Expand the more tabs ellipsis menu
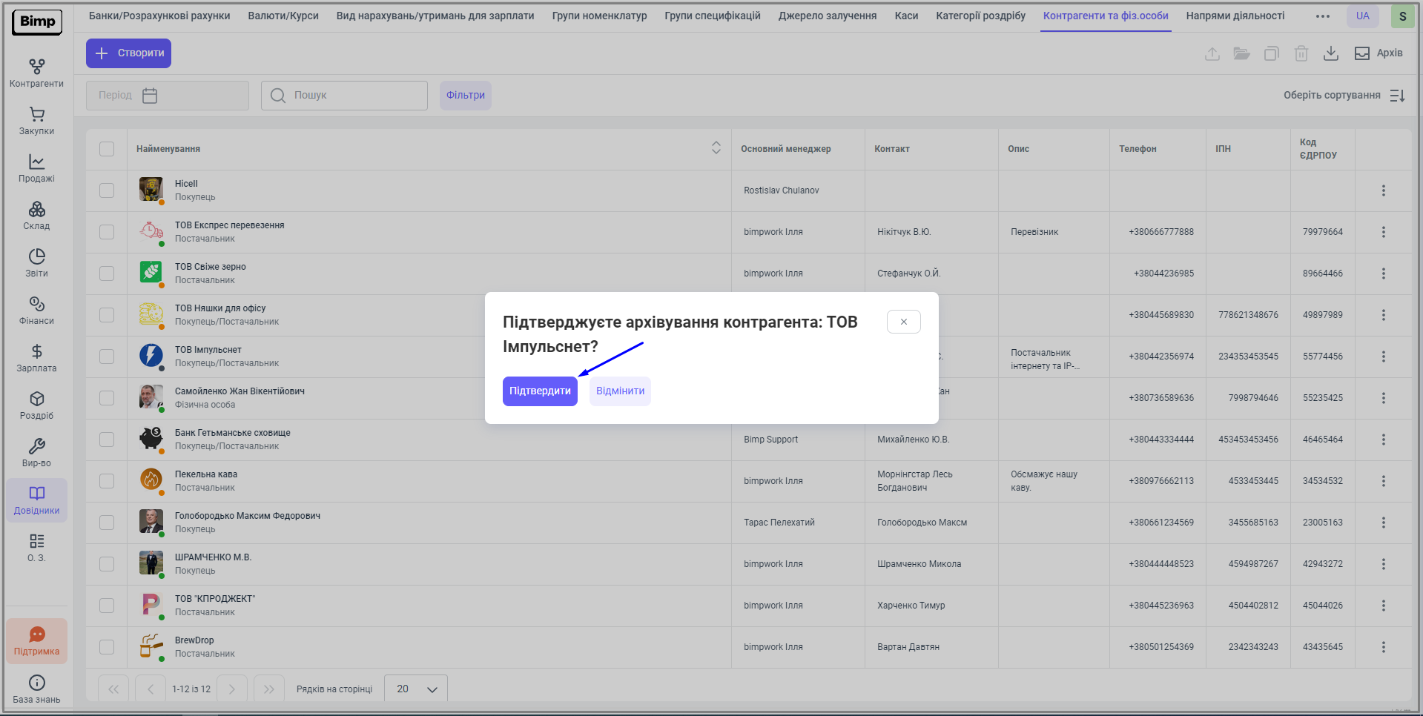 pos(1322,16)
